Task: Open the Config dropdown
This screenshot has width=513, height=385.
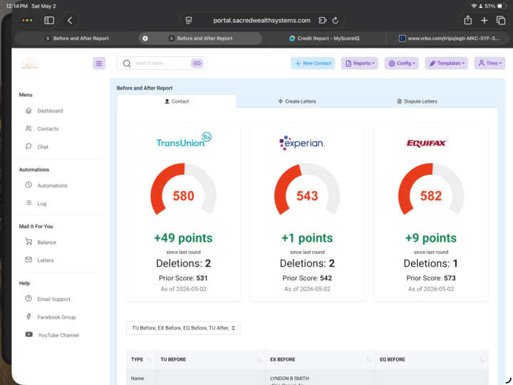Action: pyautogui.click(x=401, y=63)
